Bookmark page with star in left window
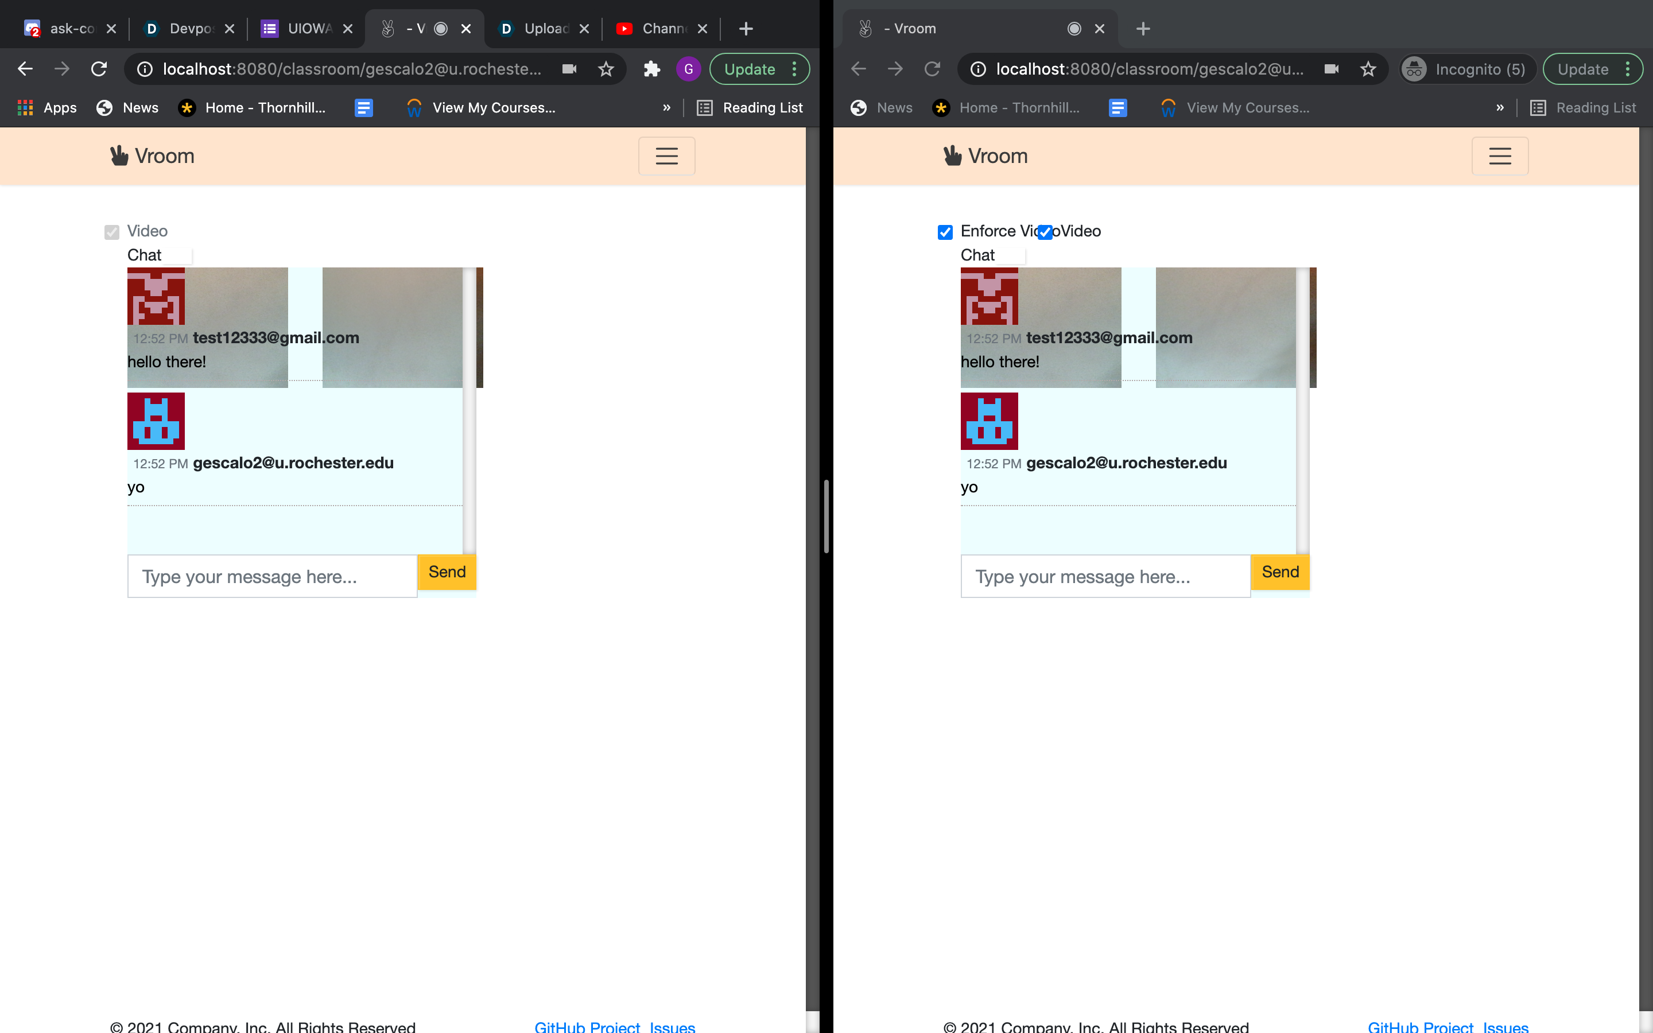 [606, 69]
